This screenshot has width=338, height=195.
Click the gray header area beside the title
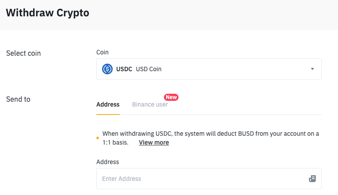tap(213, 15)
